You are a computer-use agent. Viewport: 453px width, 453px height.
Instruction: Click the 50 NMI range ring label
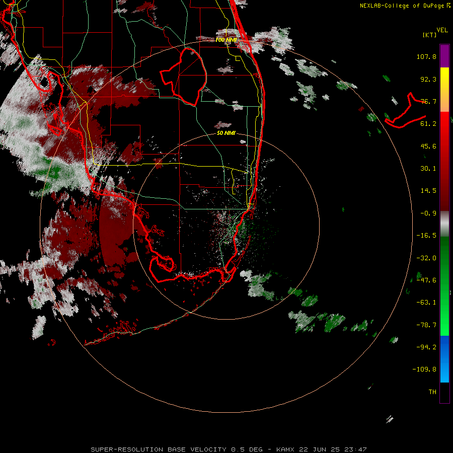tap(226, 133)
